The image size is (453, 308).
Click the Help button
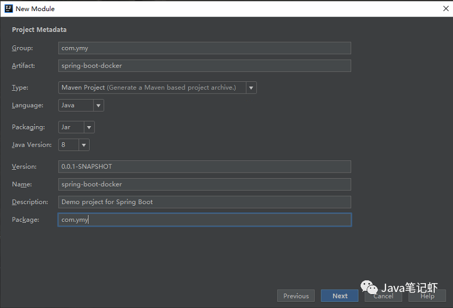[x=428, y=296]
